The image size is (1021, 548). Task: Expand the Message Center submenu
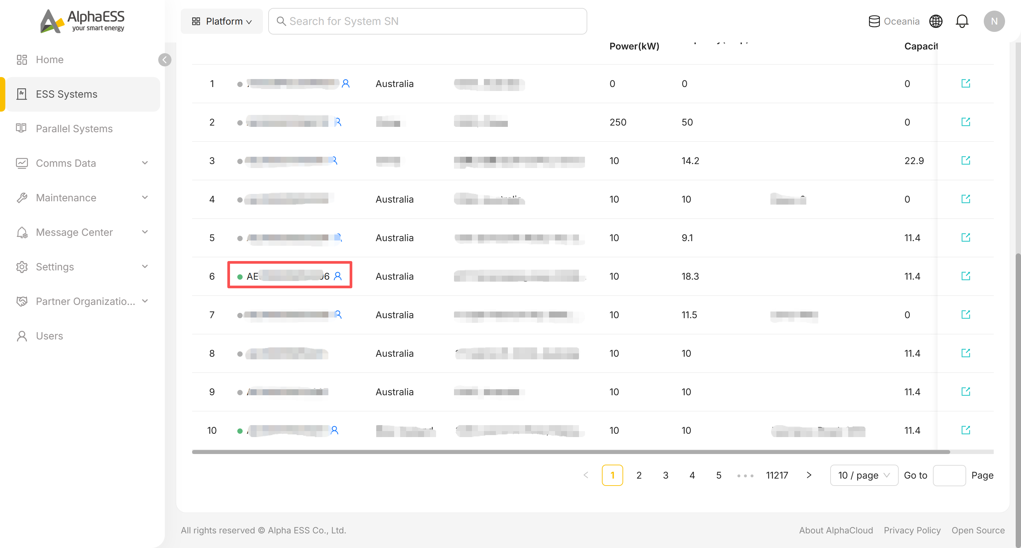pos(145,231)
